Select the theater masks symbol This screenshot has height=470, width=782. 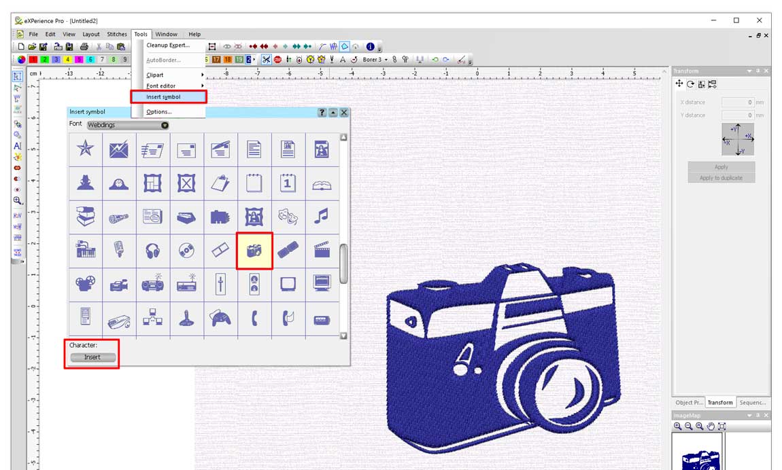coord(288,217)
